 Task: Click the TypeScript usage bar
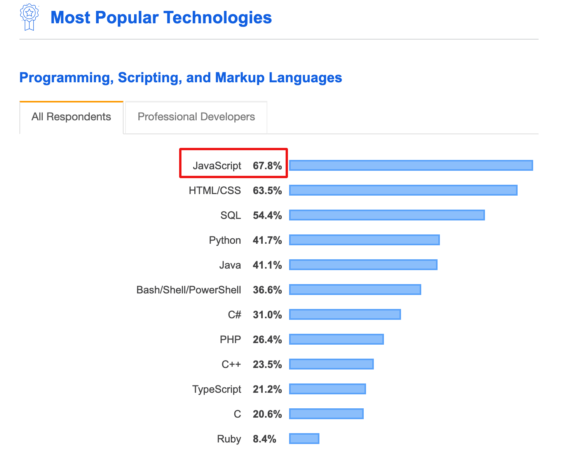click(x=327, y=389)
